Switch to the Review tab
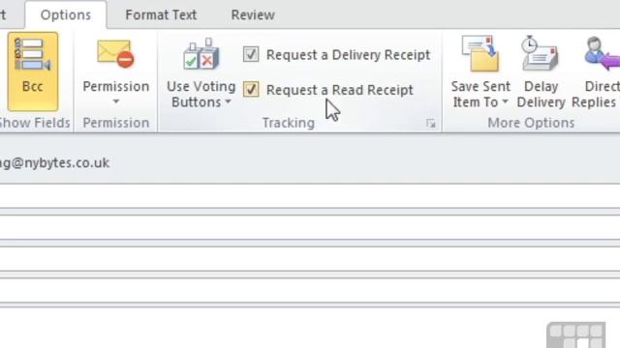The height and width of the screenshot is (348, 620). pos(253,15)
